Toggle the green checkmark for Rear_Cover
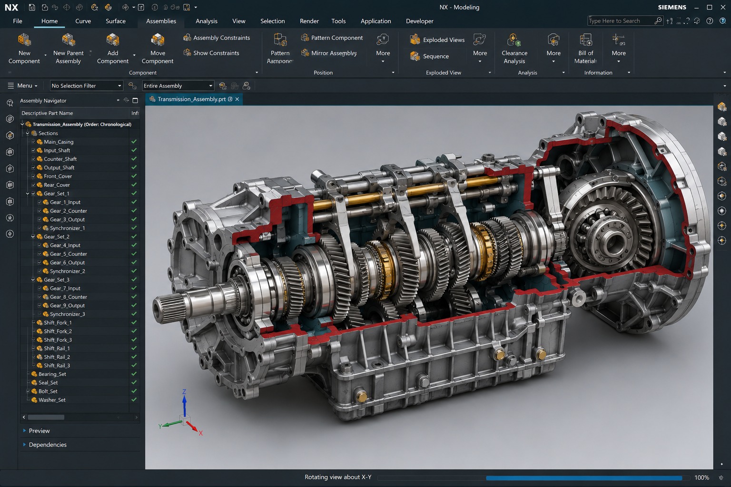 point(134,185)
